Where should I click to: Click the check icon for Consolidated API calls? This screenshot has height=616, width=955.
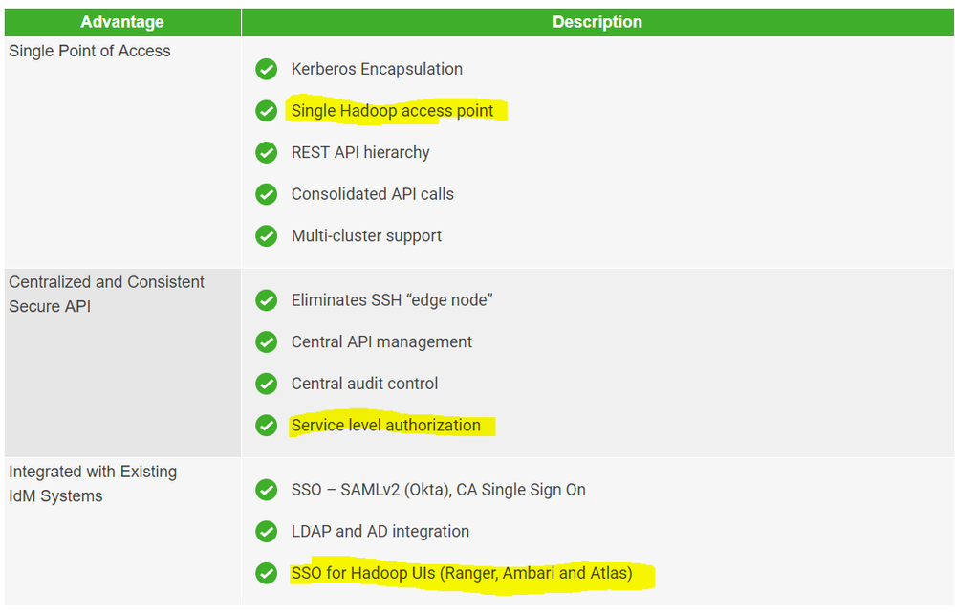point(267,194)
